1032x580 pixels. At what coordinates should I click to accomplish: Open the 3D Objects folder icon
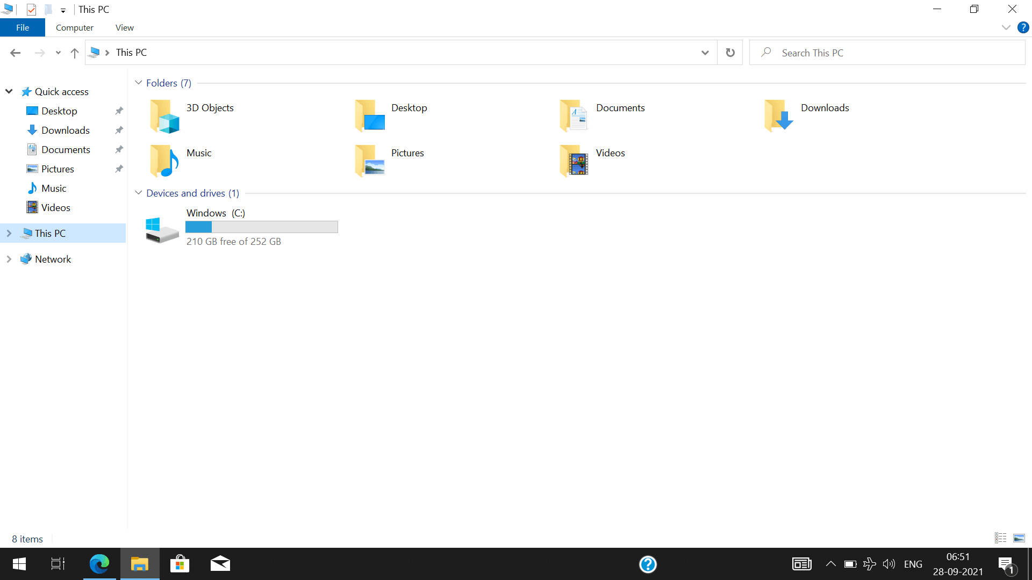pos(164,116)
